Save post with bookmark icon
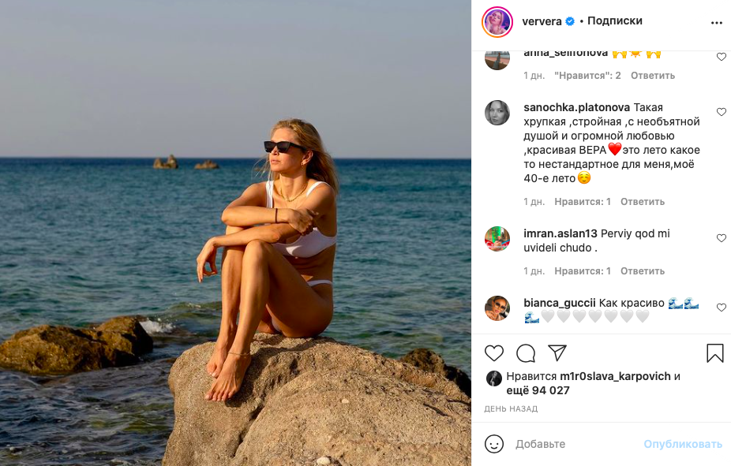This screenshot has height=466, width=731. [x=715, y=353]
